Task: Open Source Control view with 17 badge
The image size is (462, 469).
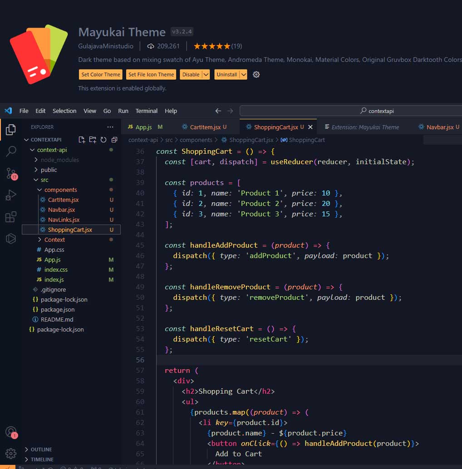Action: pyautogui.click(x=11, y=173)
